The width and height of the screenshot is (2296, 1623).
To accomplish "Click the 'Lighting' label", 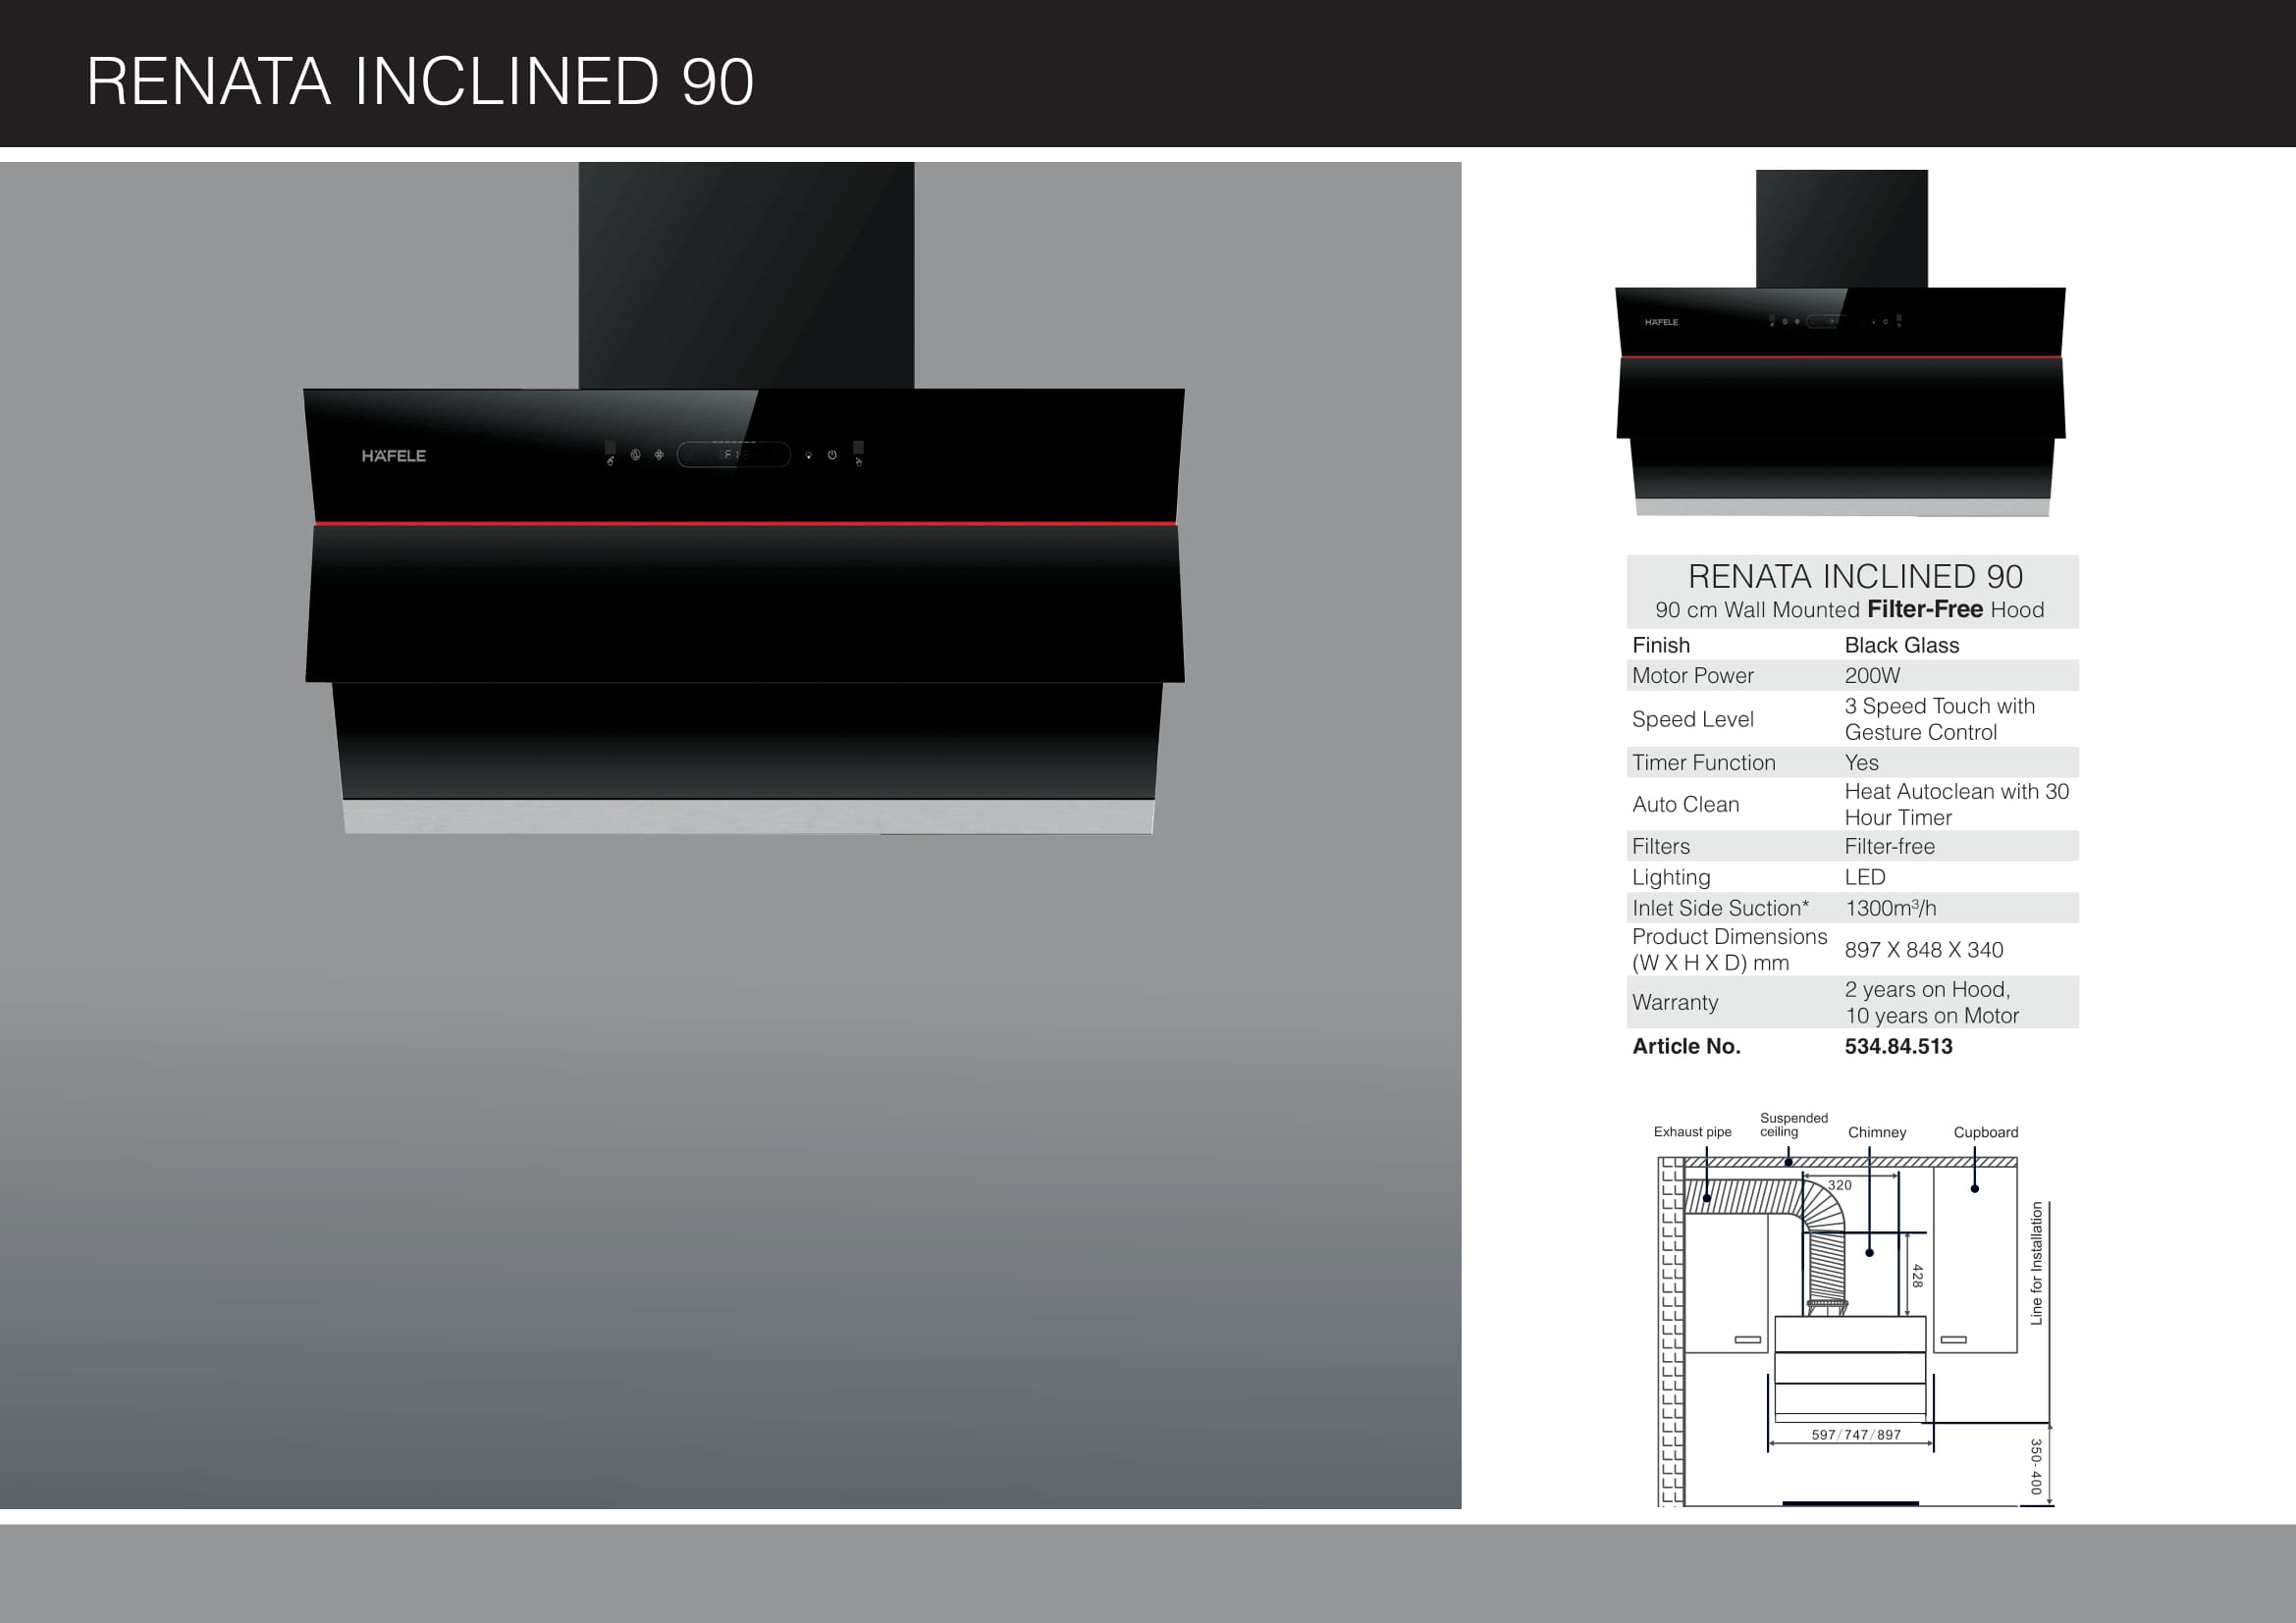I will (1671, 877).
